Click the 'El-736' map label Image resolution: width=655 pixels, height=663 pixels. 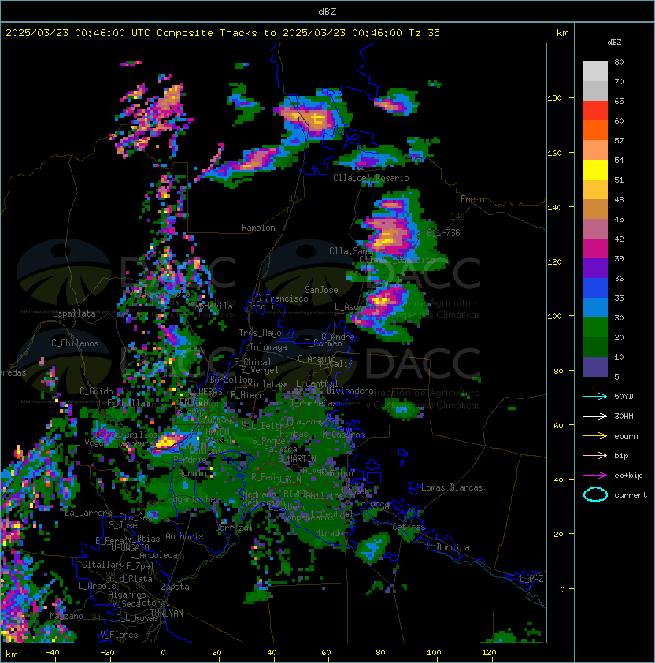pos(443,233)
